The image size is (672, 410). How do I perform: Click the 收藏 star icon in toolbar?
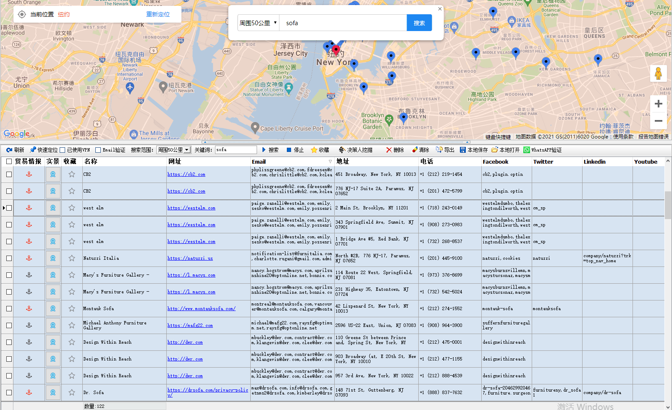tap(314, 150)
